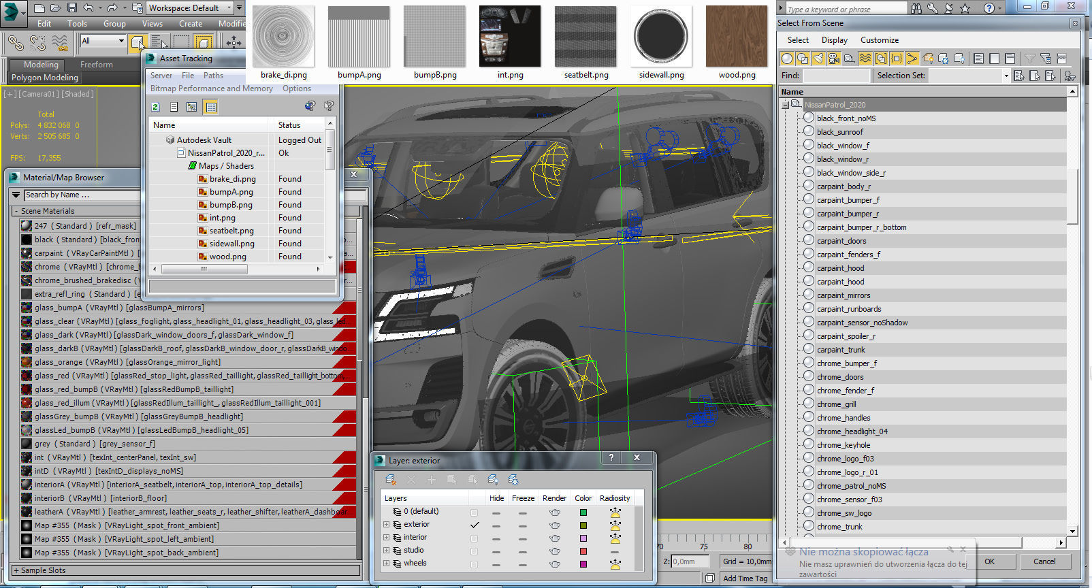
Task: Open the Edit menu
Action: click(x=44, y=24)
